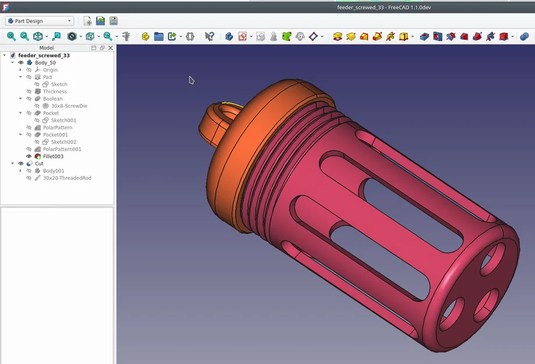Select the 30x20-ThreadedRod tree item
Screen dimensions: 535x364
[x=67, y=178]
